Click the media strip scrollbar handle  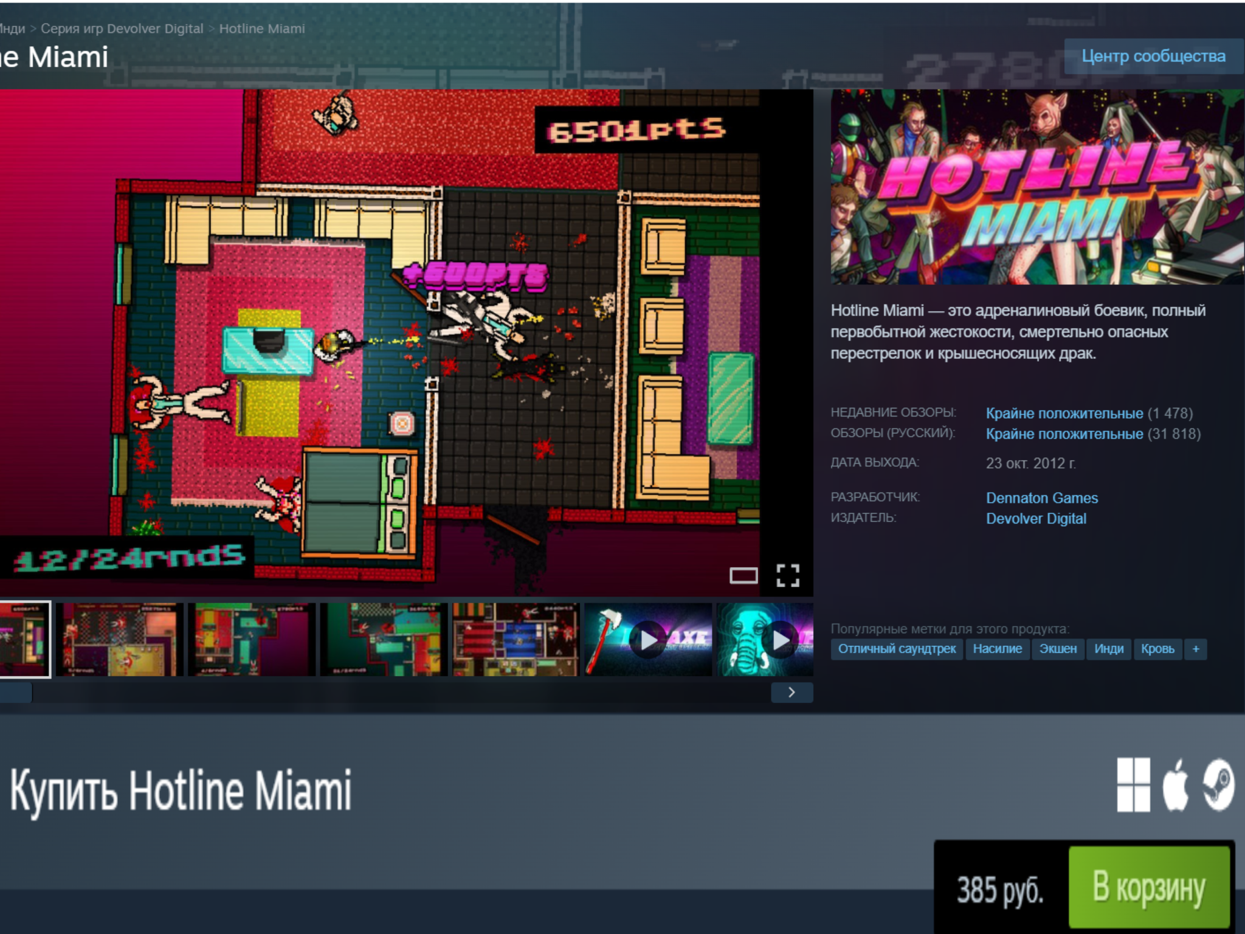(16, 692)
